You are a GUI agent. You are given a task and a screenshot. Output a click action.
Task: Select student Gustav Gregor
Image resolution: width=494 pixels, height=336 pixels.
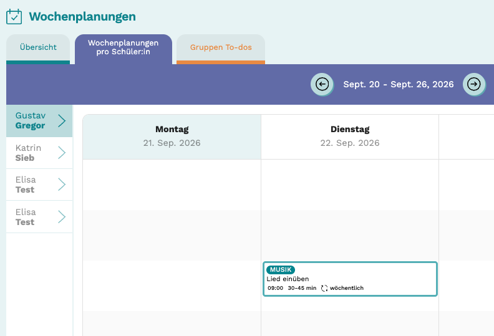(39, 120)
